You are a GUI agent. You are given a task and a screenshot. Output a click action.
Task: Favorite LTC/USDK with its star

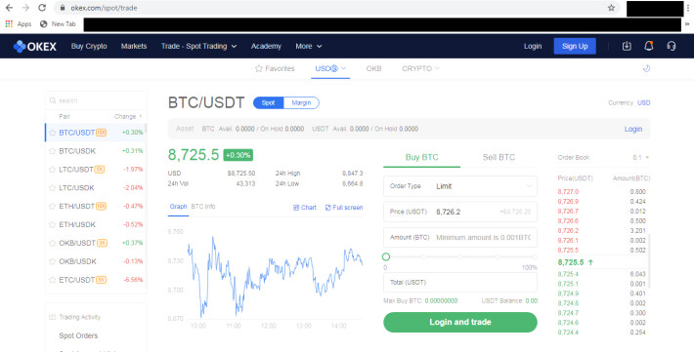tap(52, 188)
